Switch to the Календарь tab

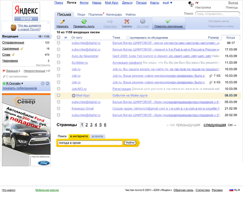114,15
